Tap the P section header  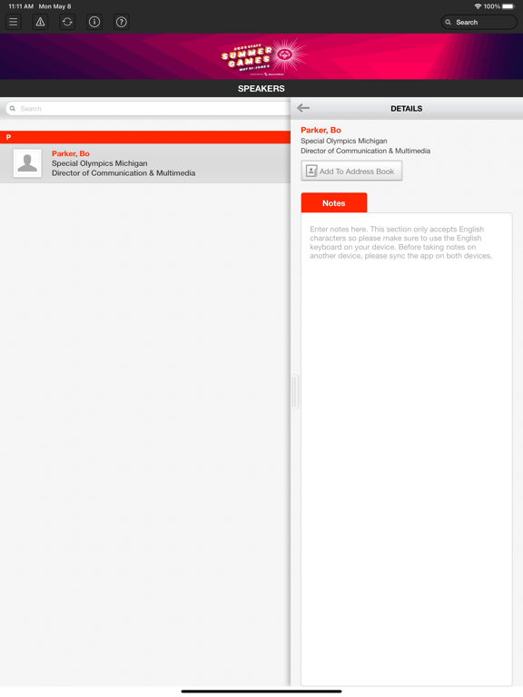pos(145,137)
